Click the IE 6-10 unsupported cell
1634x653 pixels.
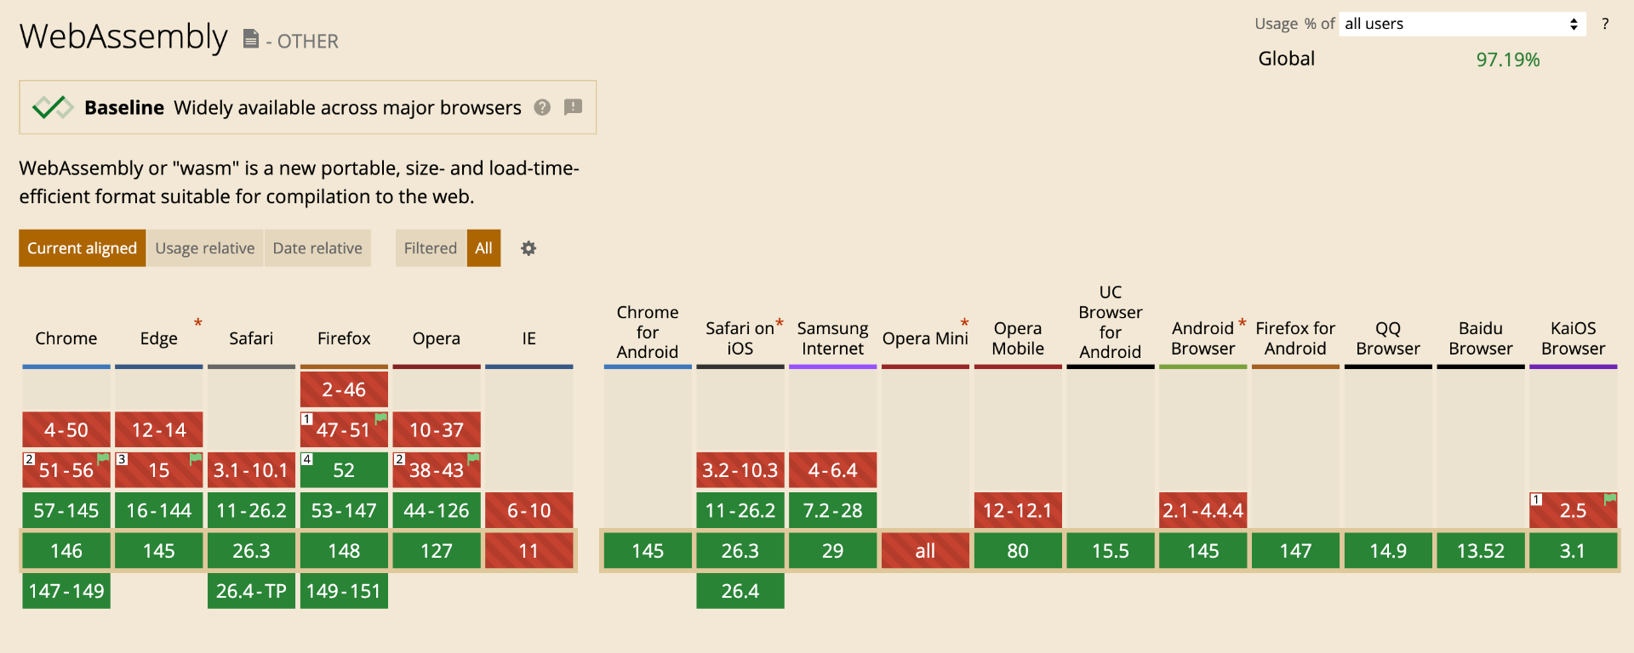point(528,511)
